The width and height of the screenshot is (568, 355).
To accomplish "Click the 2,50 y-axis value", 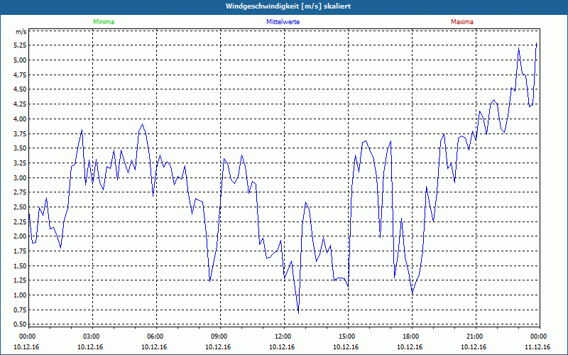I will [21, 207].
